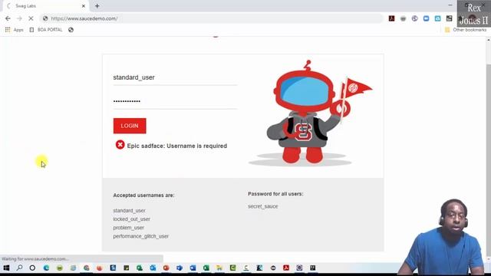This screenshot has height=276, width=491.
Task: Click the username field showing standard_user
Action: pyautogui.click(x=175, y=77)
